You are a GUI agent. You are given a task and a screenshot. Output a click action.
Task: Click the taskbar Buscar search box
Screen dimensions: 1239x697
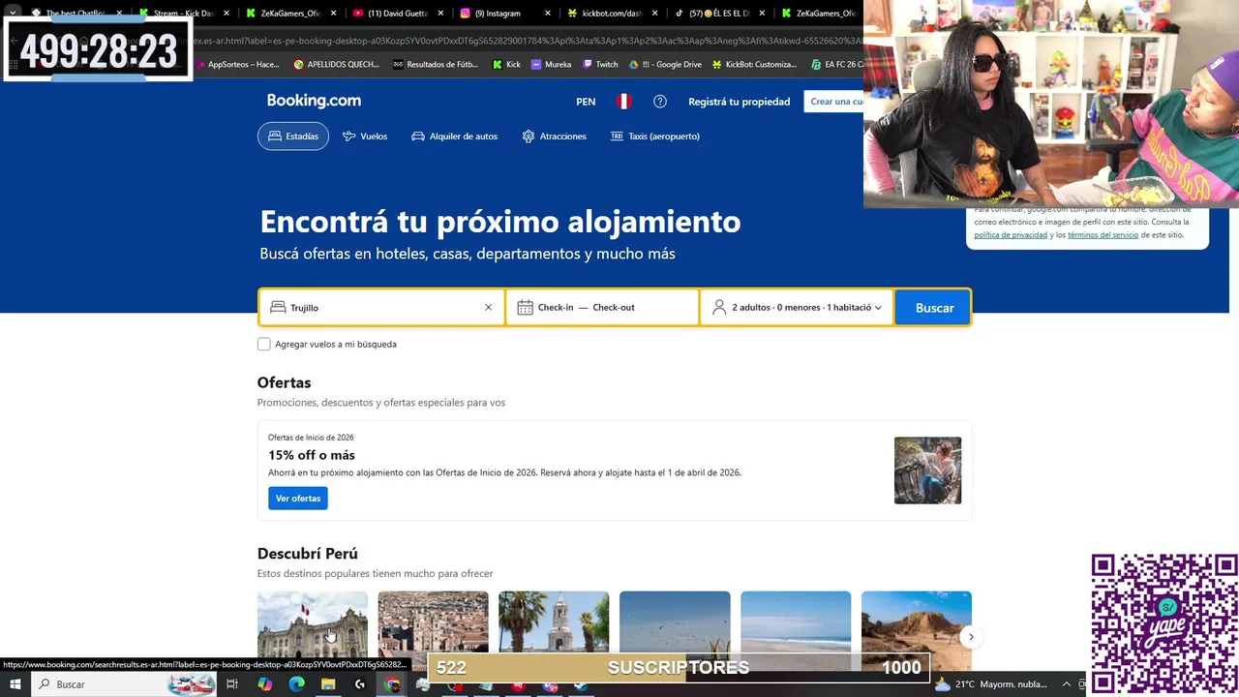[126, 684]
